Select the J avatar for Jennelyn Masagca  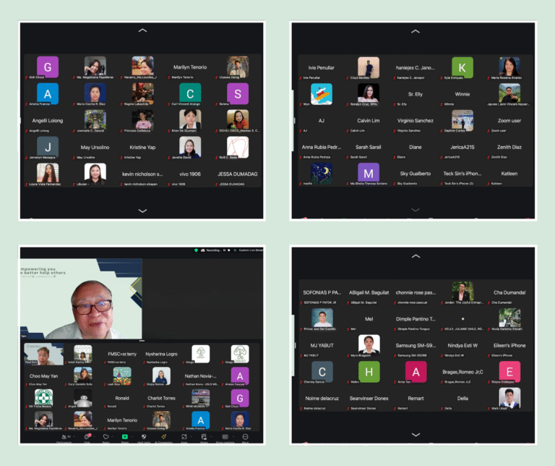pyautogui.click(x=48, y=147)
